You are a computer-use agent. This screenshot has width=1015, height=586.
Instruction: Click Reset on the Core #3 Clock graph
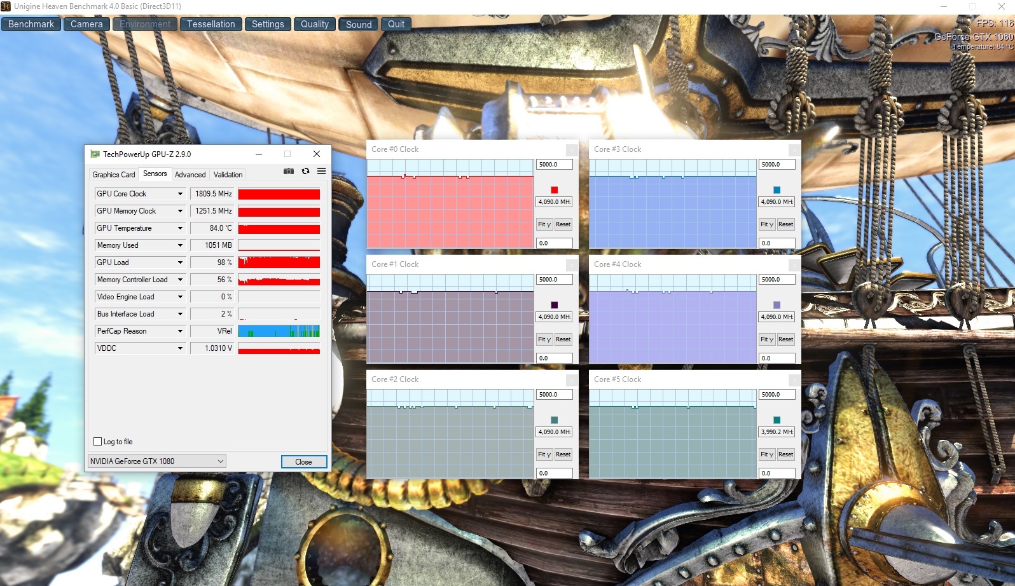tap(786, 224)
